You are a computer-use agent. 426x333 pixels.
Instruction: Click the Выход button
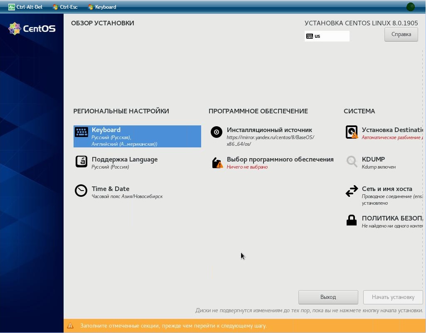[x=328, y=297]
